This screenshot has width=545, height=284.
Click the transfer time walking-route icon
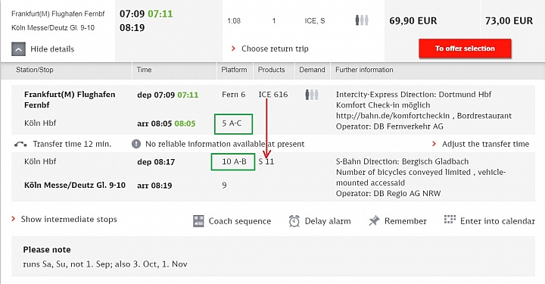pos(20,144)
